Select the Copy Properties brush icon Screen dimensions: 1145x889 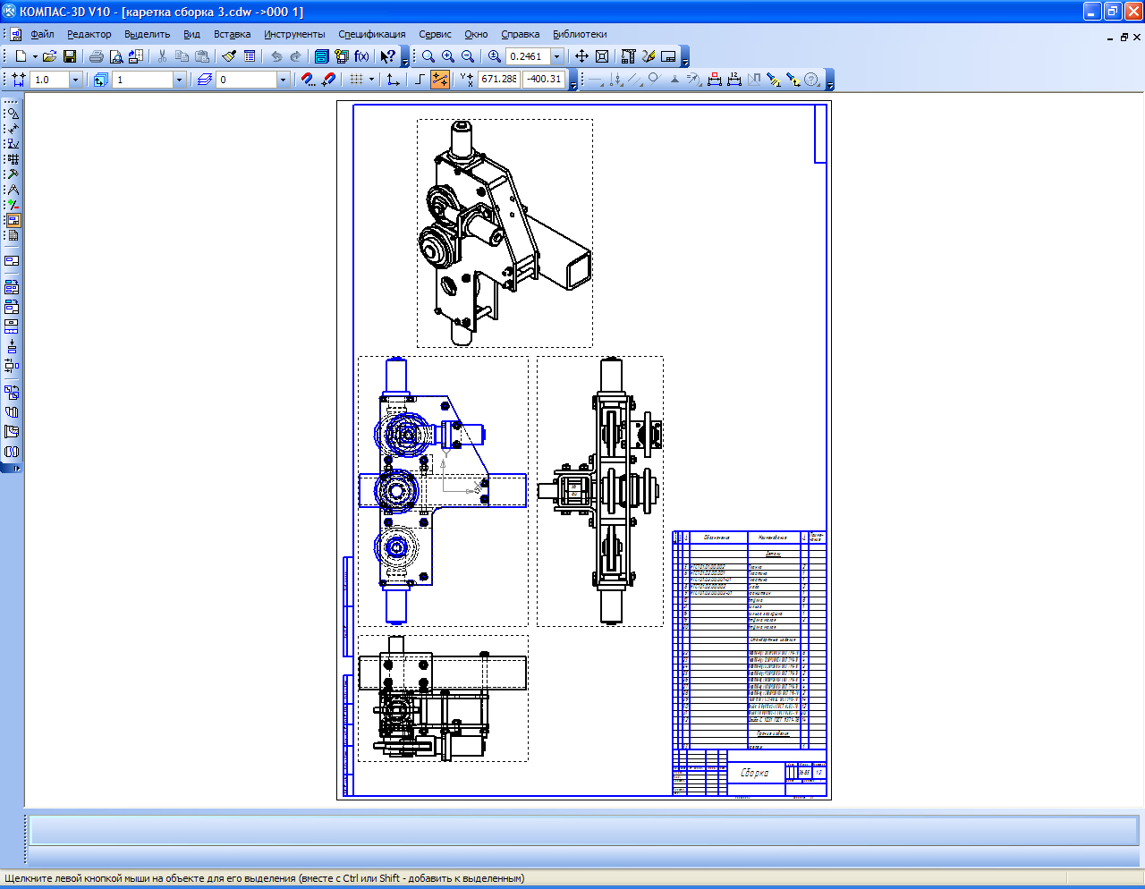click(x=229, y=56)
